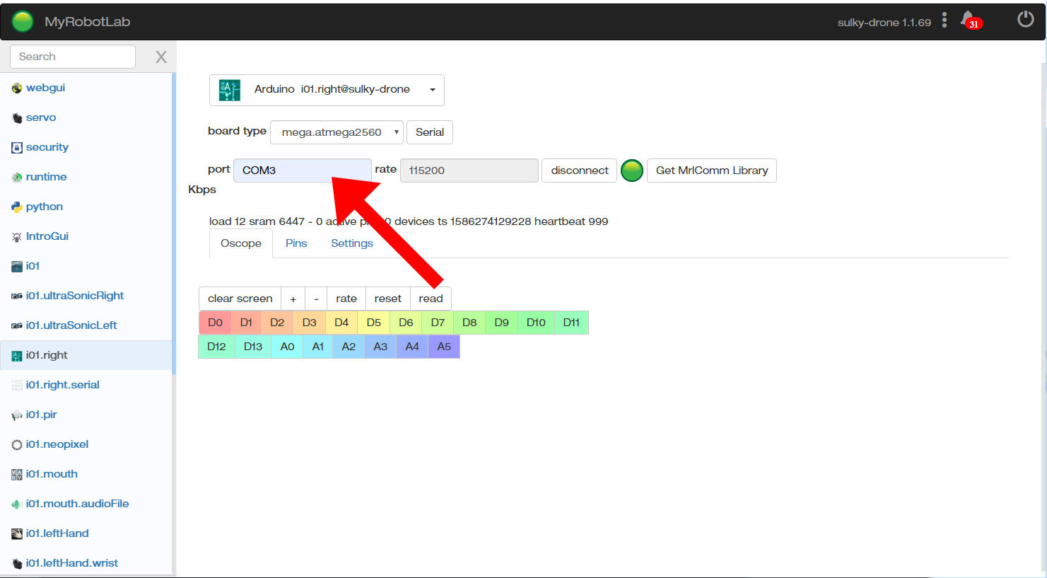
Task: Click the D7 pin button
Action: click(438, 323)
